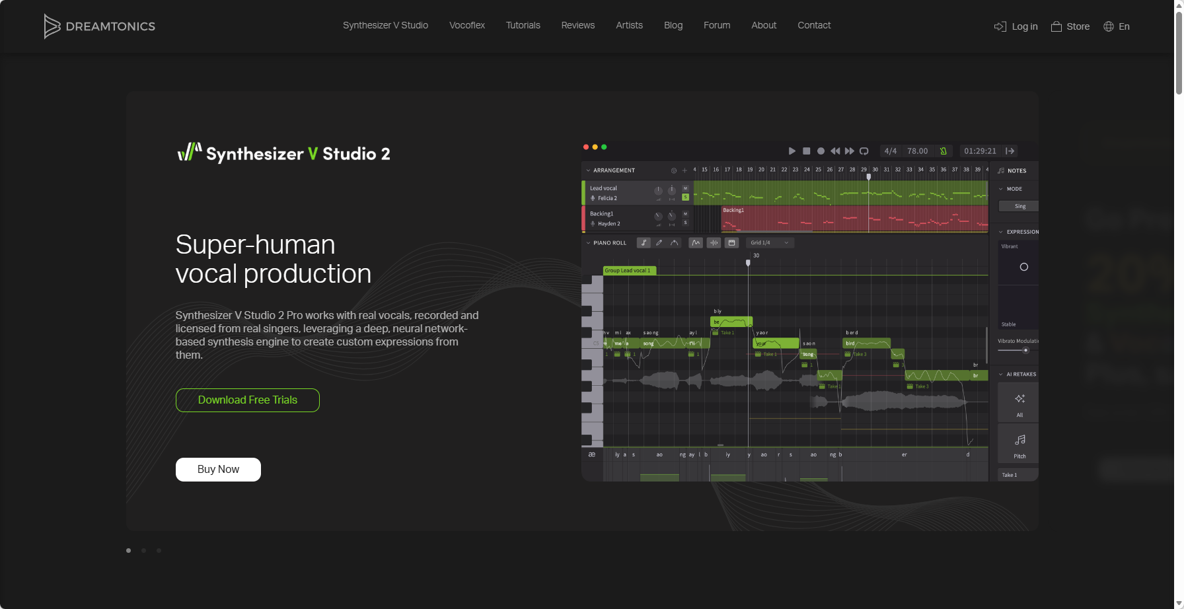1184x609 pixels.
Task: Click the piano roll playhead at bar 30
Action: point(748,263)
